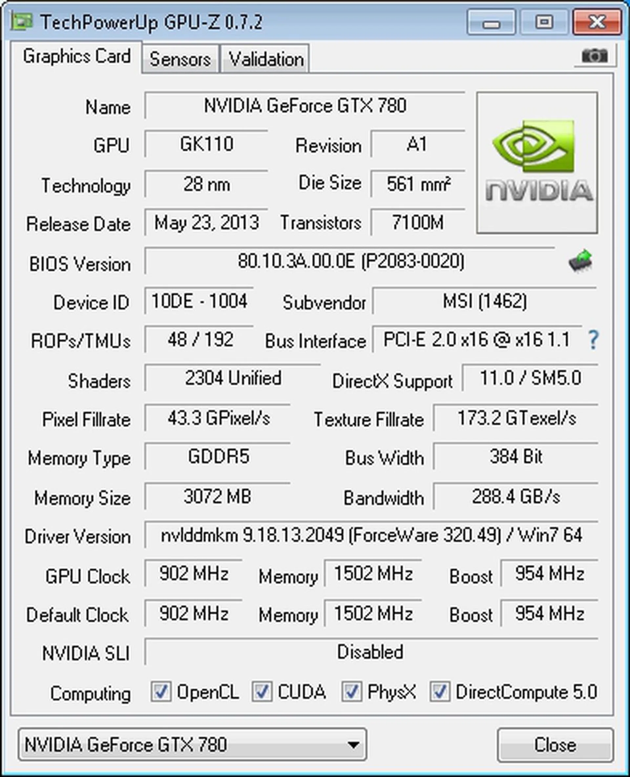The height and width of the screenshot is (777, 630).
Task: Click the Name field showing GTX 780
Action: coord(305,105)
